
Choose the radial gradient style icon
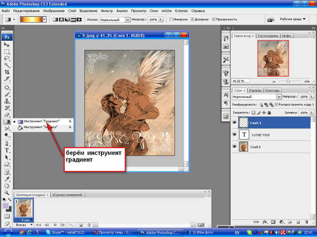click(61, 19)
